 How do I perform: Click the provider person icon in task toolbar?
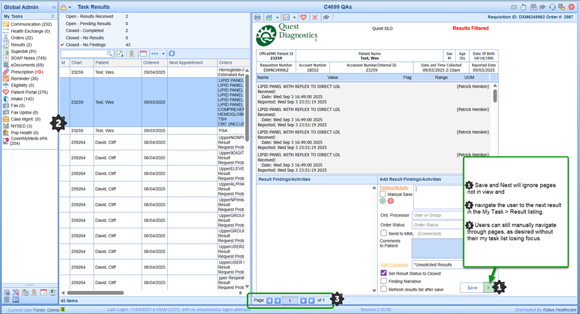coord(131,54)
